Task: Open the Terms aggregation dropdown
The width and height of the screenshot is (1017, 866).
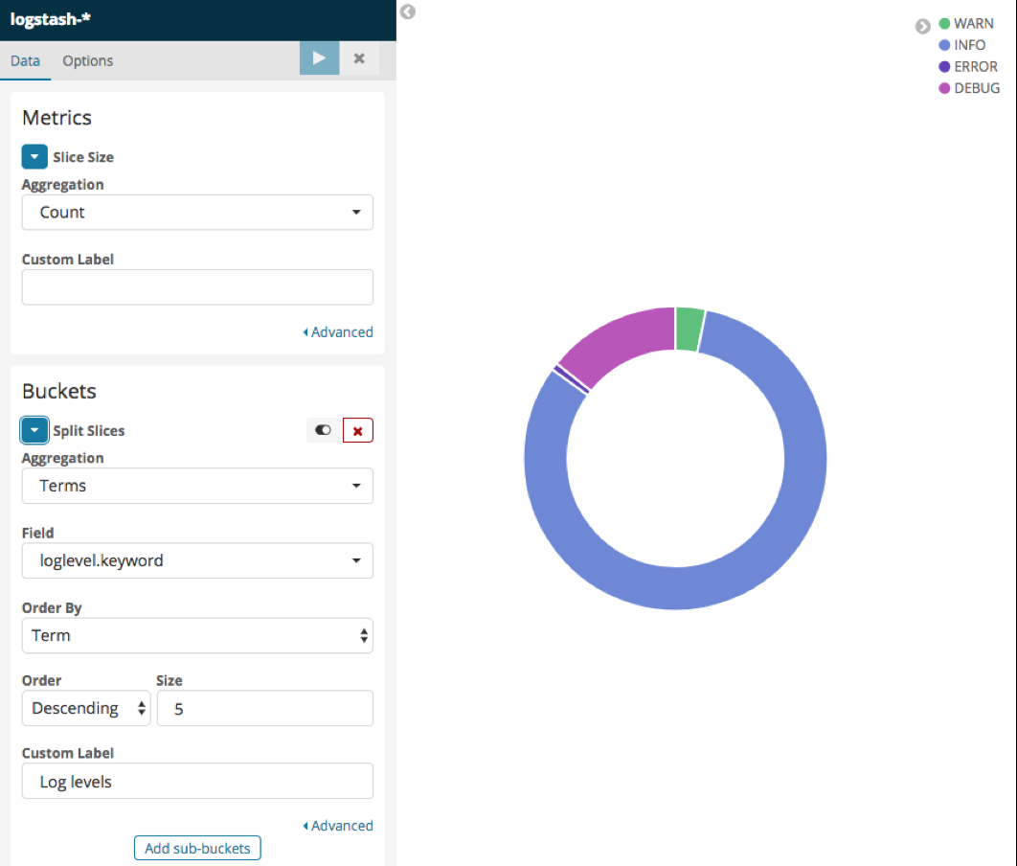Action: [x=197, y=486]
